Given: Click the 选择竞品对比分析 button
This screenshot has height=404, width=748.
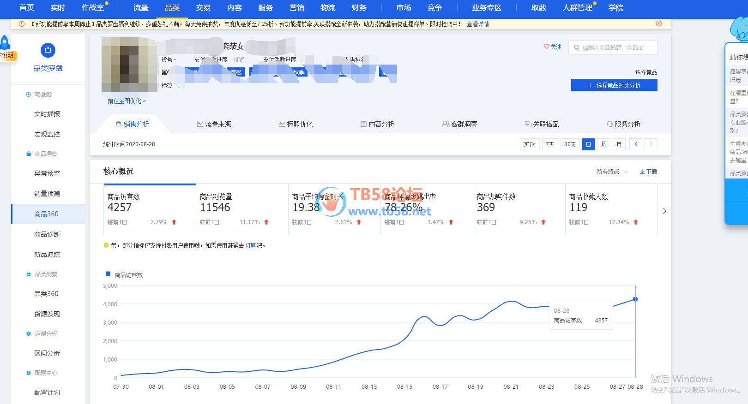Looking at the screenshot, I should tap(614, 85).
